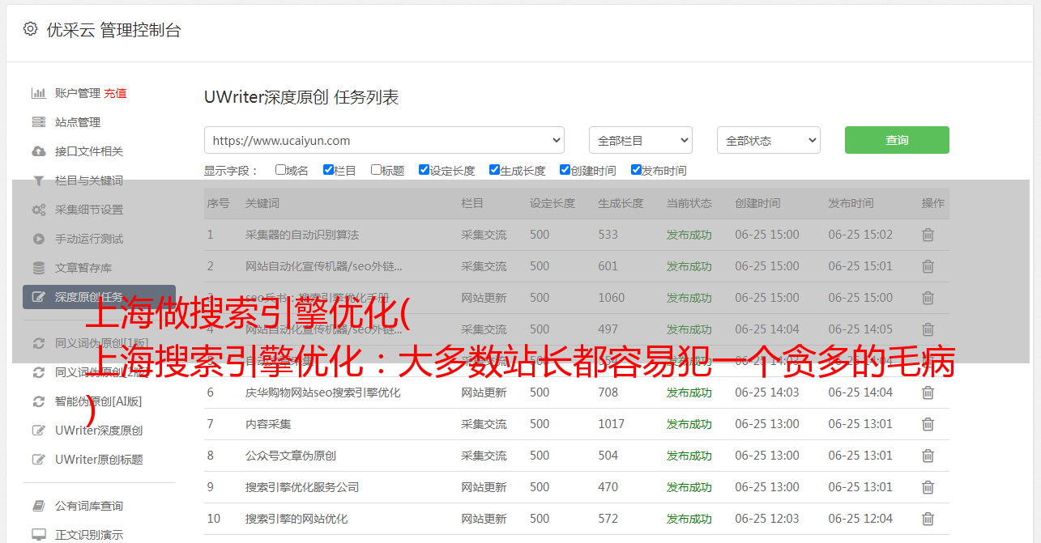Image resolution: width=1041 pixels, height=543 pixels.
Task: Click the 序号 column header
Action: [218, 203]
